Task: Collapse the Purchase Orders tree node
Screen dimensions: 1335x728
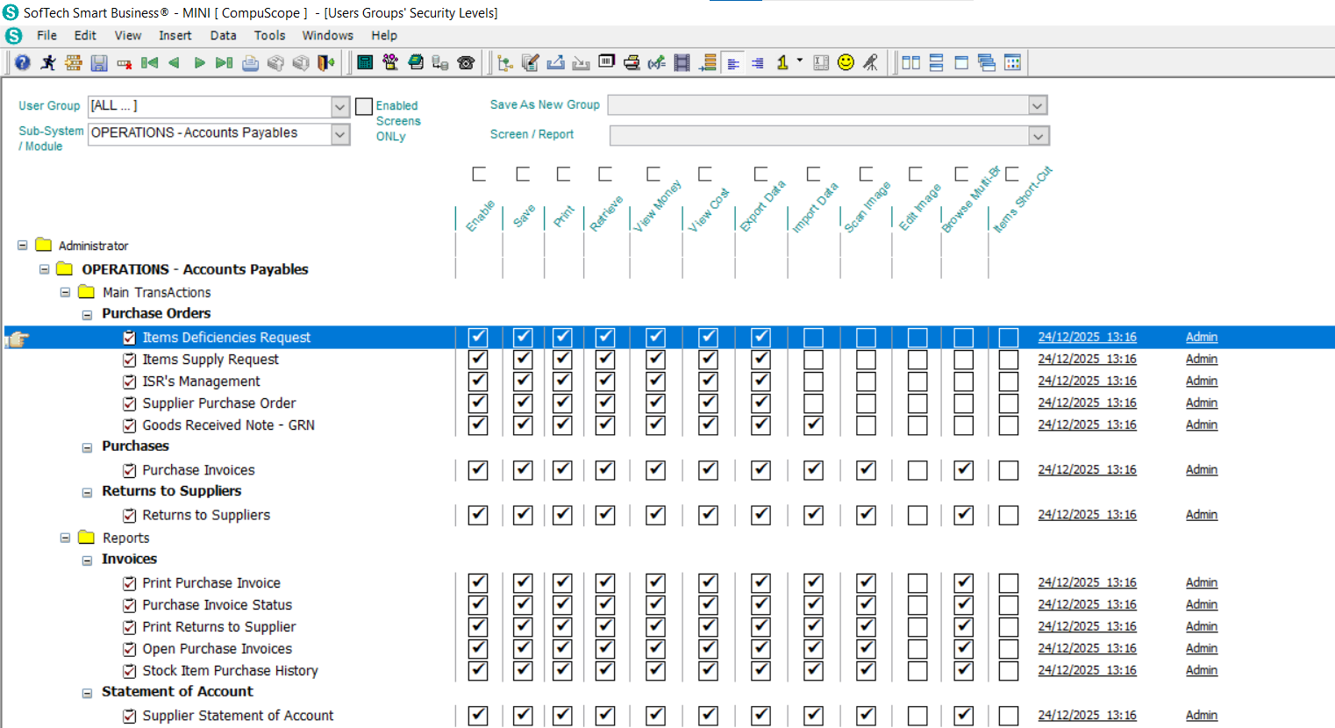Action: pos(87,315)
